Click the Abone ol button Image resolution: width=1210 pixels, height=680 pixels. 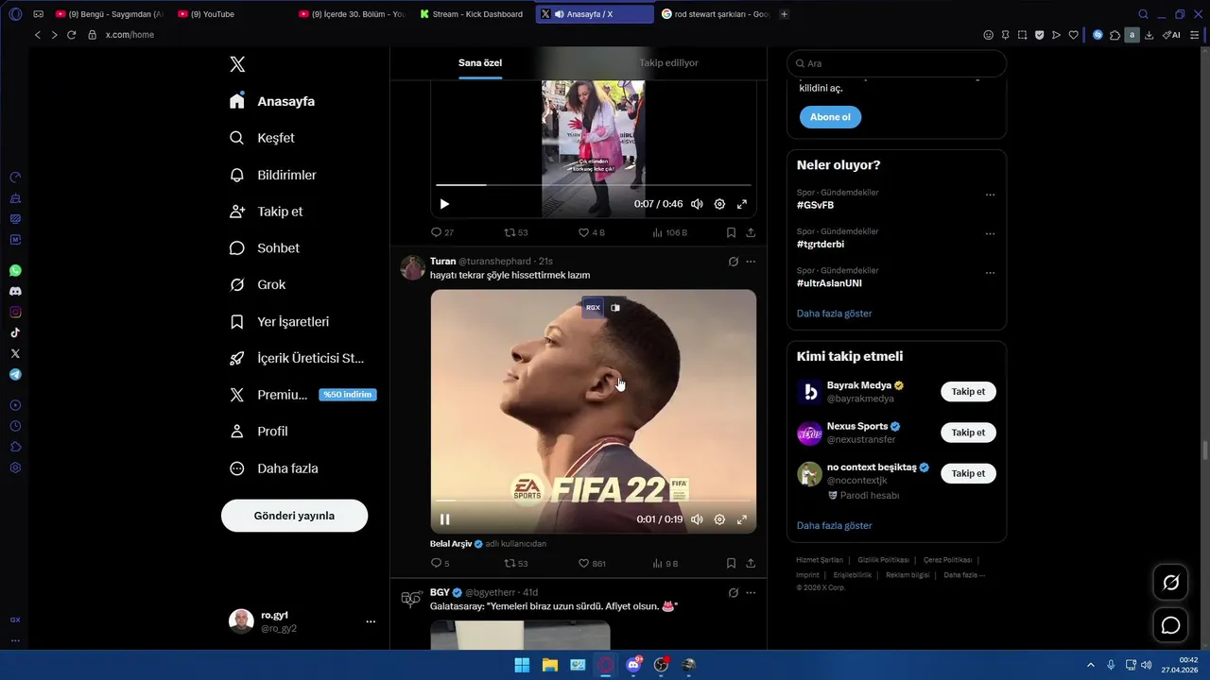pyautogui.click(x=830, y=117)
